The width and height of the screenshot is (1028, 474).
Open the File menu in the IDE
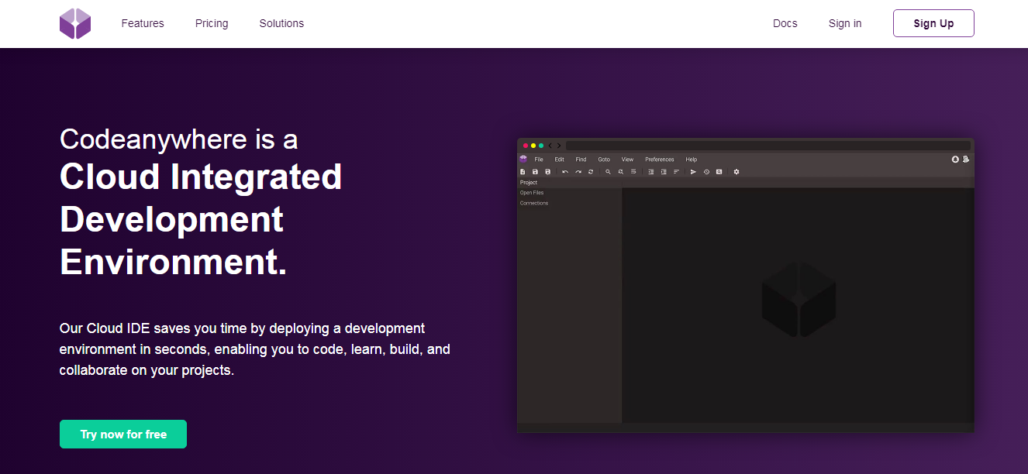coord(539,160)
